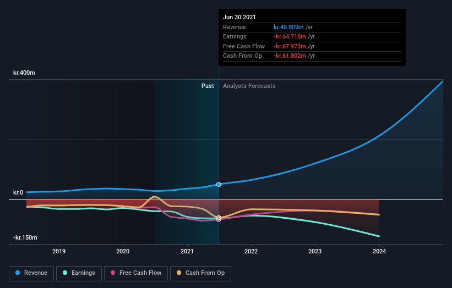Click the orange Cash From Op data point

(x=219, y=218)
